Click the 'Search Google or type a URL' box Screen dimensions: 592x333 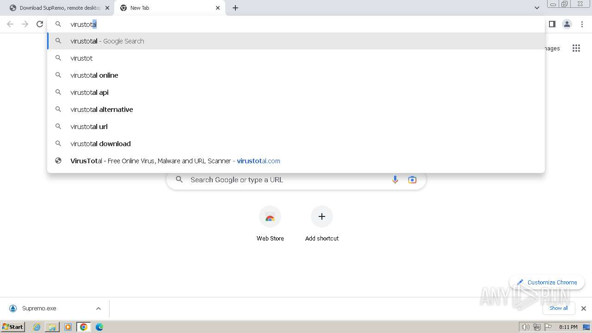(296, 180)
